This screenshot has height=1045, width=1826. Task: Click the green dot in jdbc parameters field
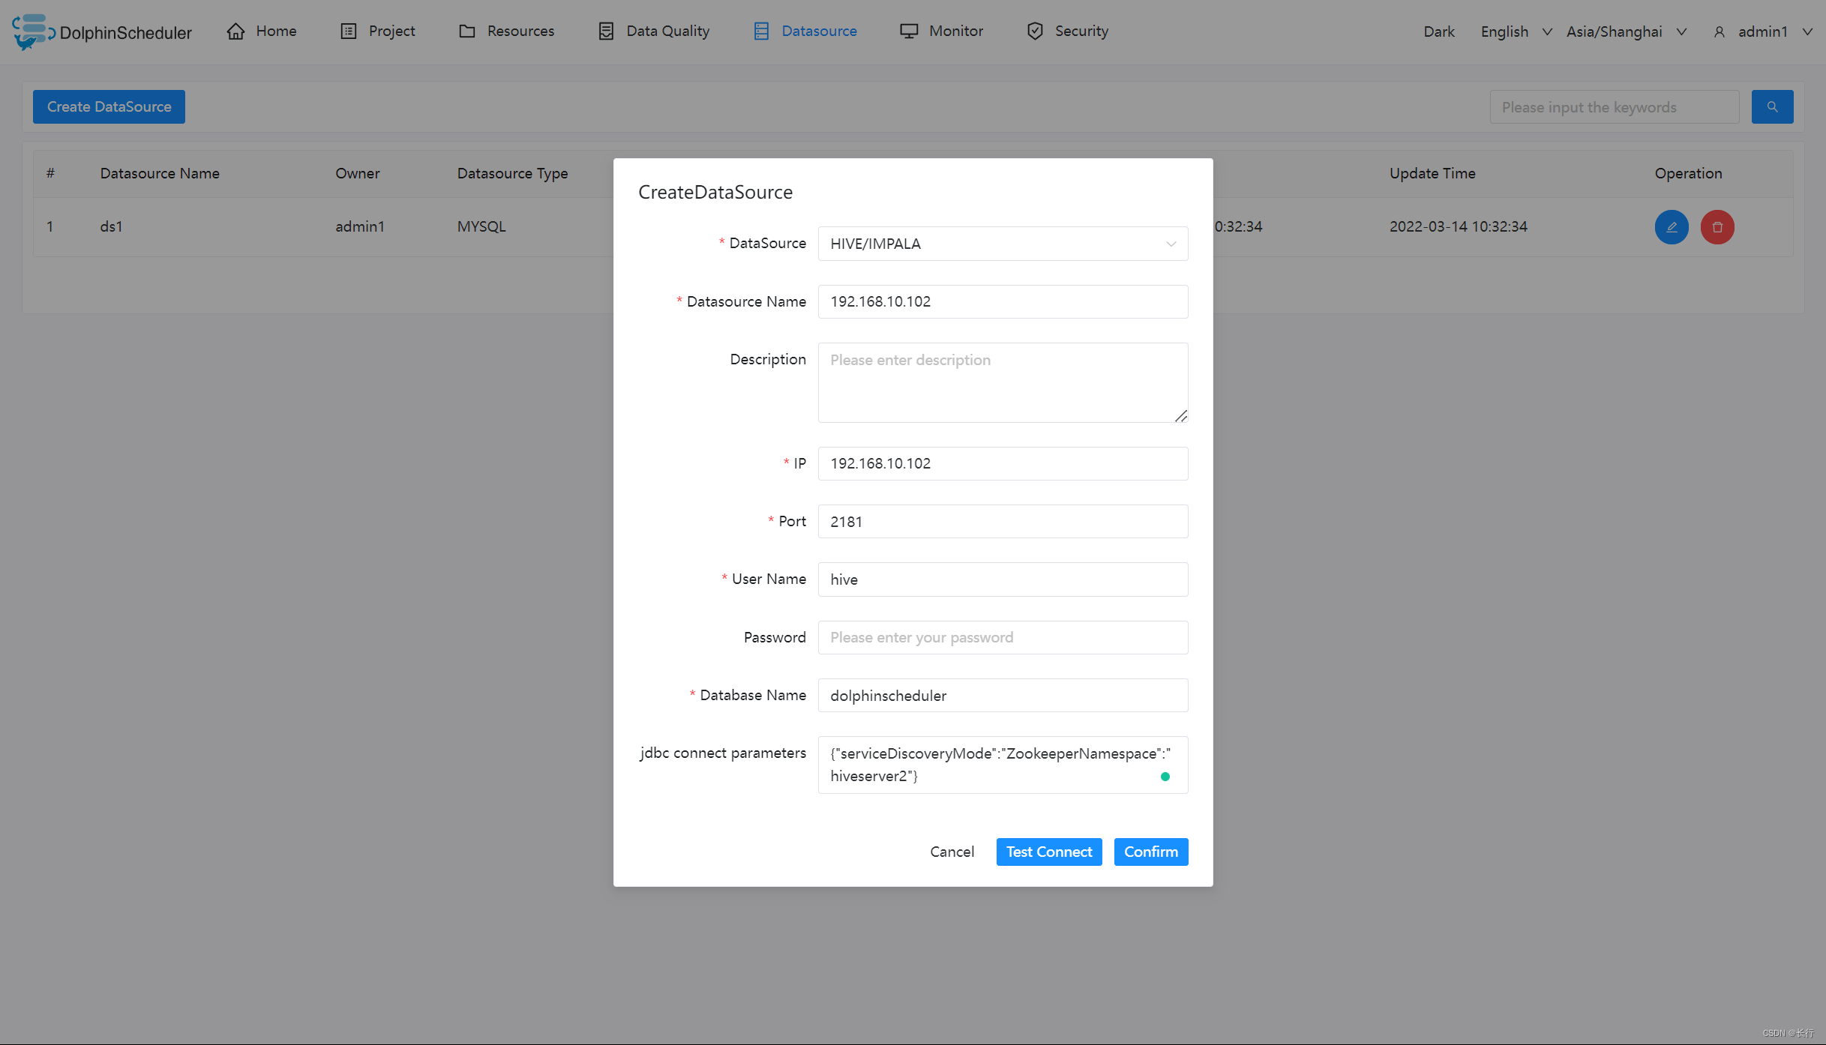tap(1165, 777)
